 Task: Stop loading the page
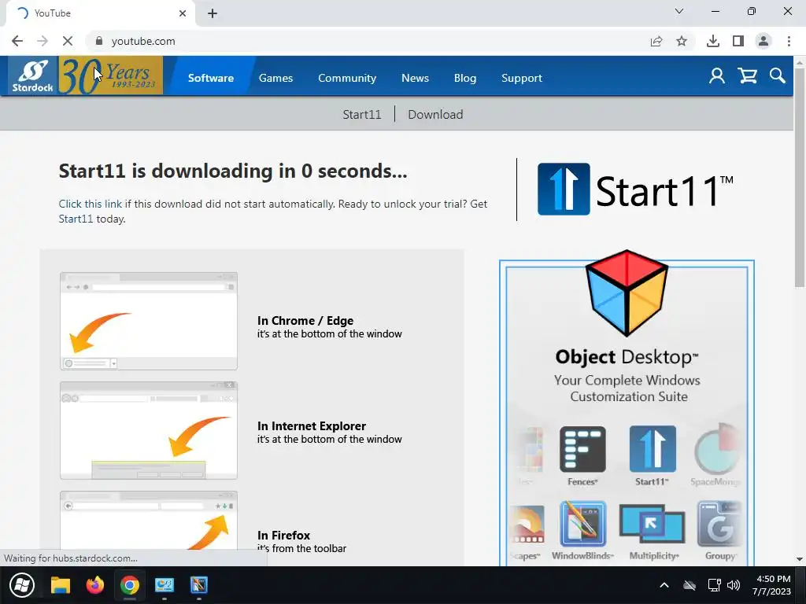(x=68, y=41)
